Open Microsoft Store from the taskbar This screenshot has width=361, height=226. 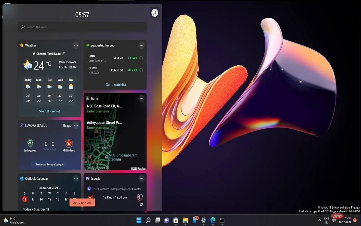175,220
